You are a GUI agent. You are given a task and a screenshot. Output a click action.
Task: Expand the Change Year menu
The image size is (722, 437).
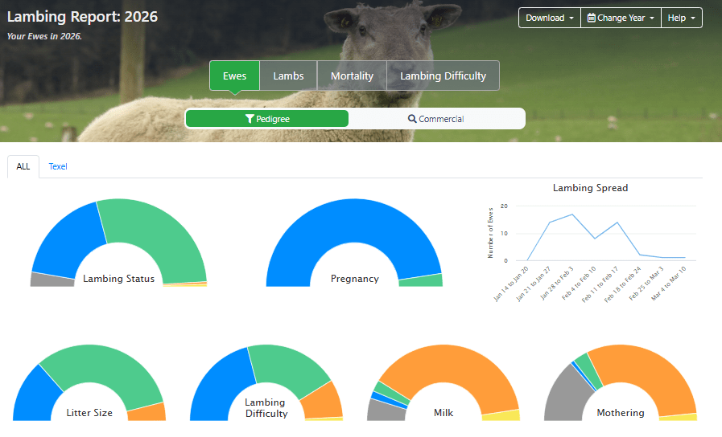(x=621, y=18)
